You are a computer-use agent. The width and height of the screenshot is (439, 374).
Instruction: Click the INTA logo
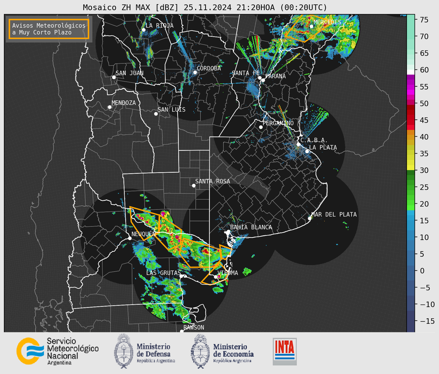click(285, 351)
